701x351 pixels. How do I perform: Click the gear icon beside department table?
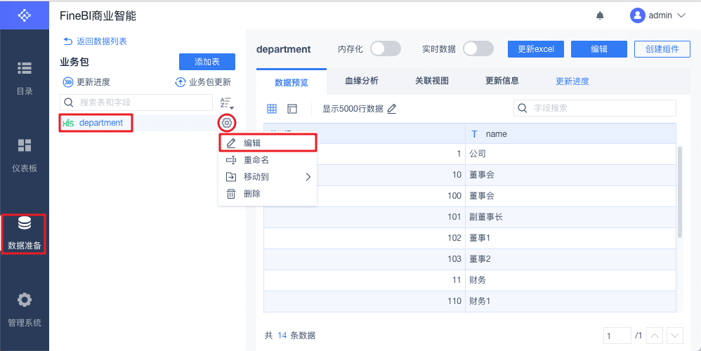pos(227,123)
